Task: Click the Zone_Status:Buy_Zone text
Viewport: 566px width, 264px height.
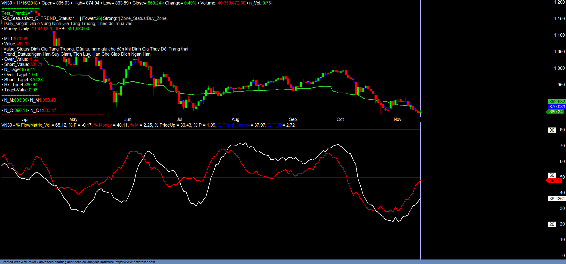Action: click(144, 18)
